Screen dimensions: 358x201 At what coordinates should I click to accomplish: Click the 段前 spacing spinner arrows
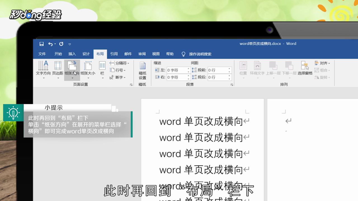[x=230, y=70]
